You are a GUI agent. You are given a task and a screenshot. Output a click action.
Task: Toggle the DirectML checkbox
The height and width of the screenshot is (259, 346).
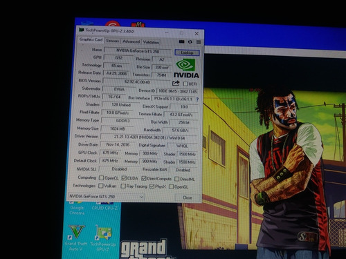[x=177, y=179]
